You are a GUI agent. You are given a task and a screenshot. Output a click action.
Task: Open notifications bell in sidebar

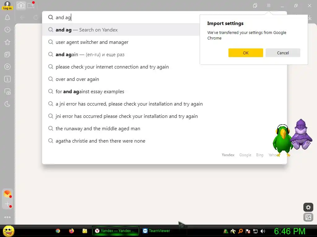pos(7,18)
